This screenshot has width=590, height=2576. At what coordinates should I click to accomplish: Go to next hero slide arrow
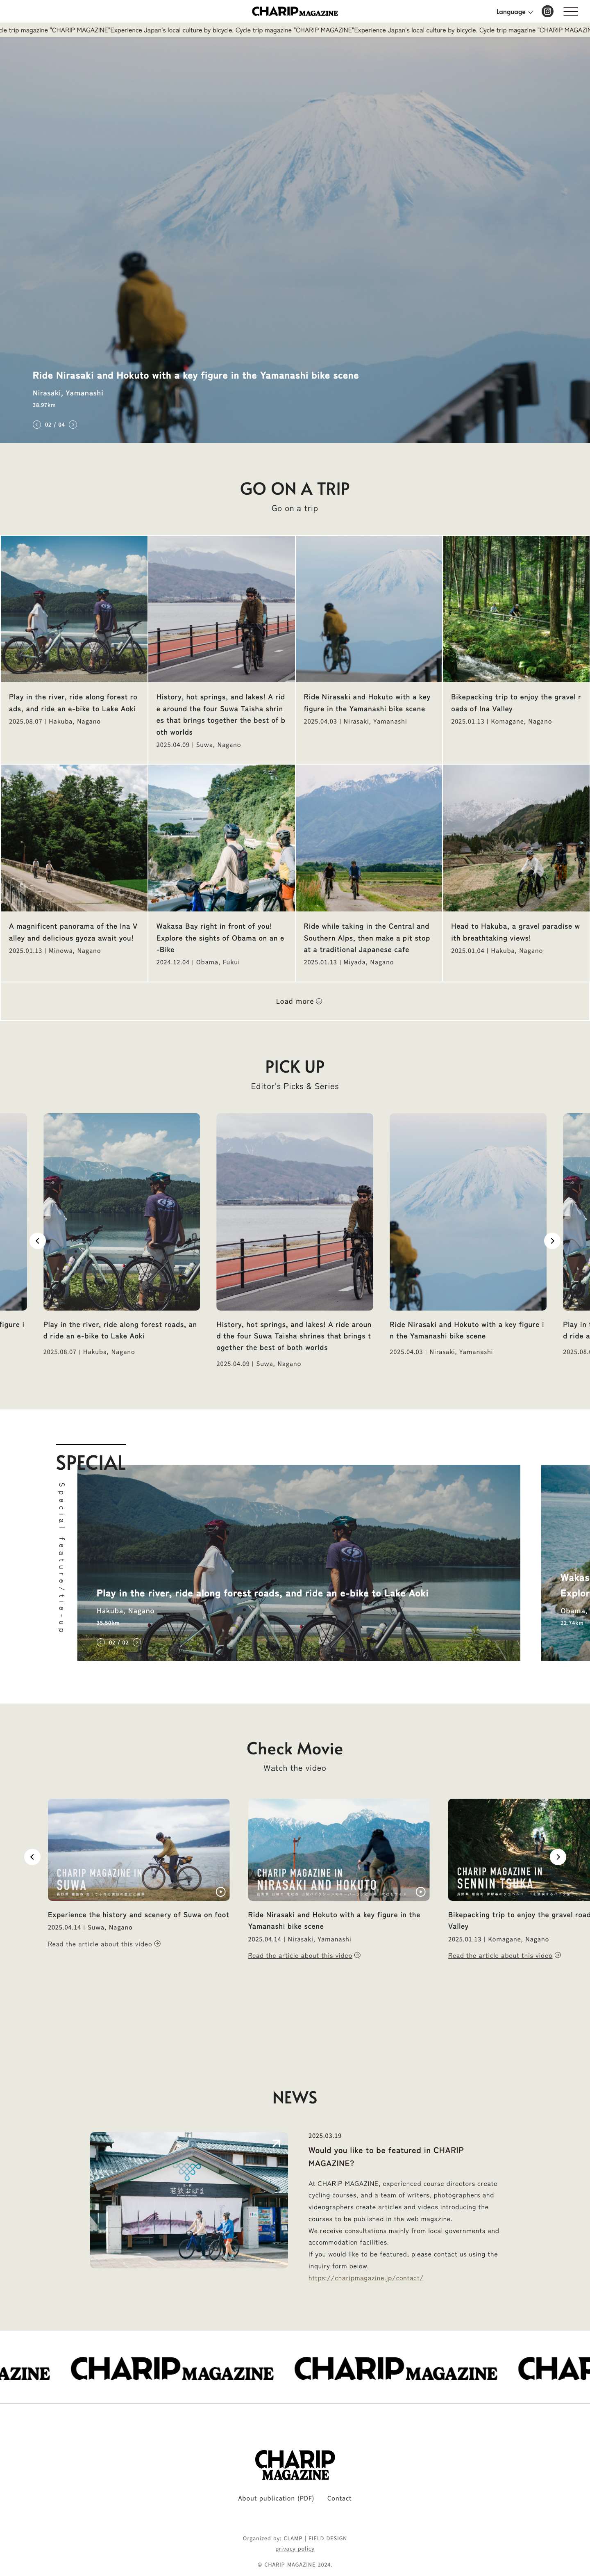pyautogui.click(x=73, y=424)
